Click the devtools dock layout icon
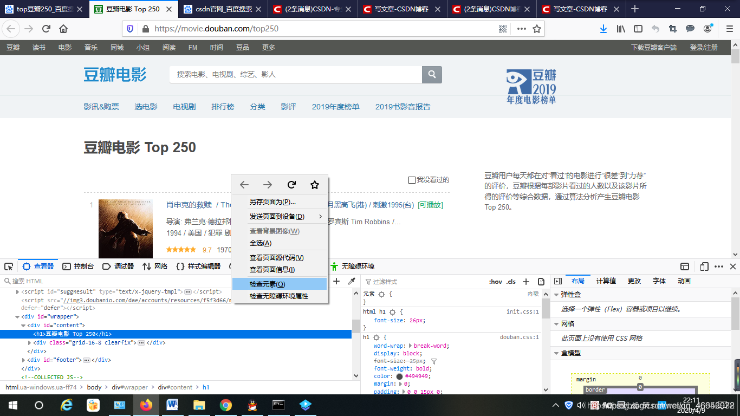This screenshot has height=416, width=740. tap(685, 266)
